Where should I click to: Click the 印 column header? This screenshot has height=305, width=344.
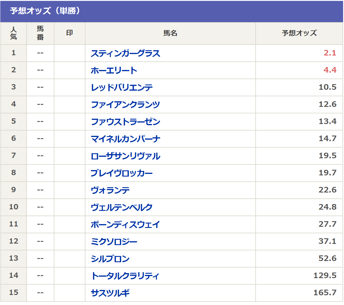[69, 33]
